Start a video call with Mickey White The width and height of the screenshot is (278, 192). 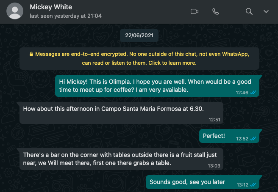195,12
